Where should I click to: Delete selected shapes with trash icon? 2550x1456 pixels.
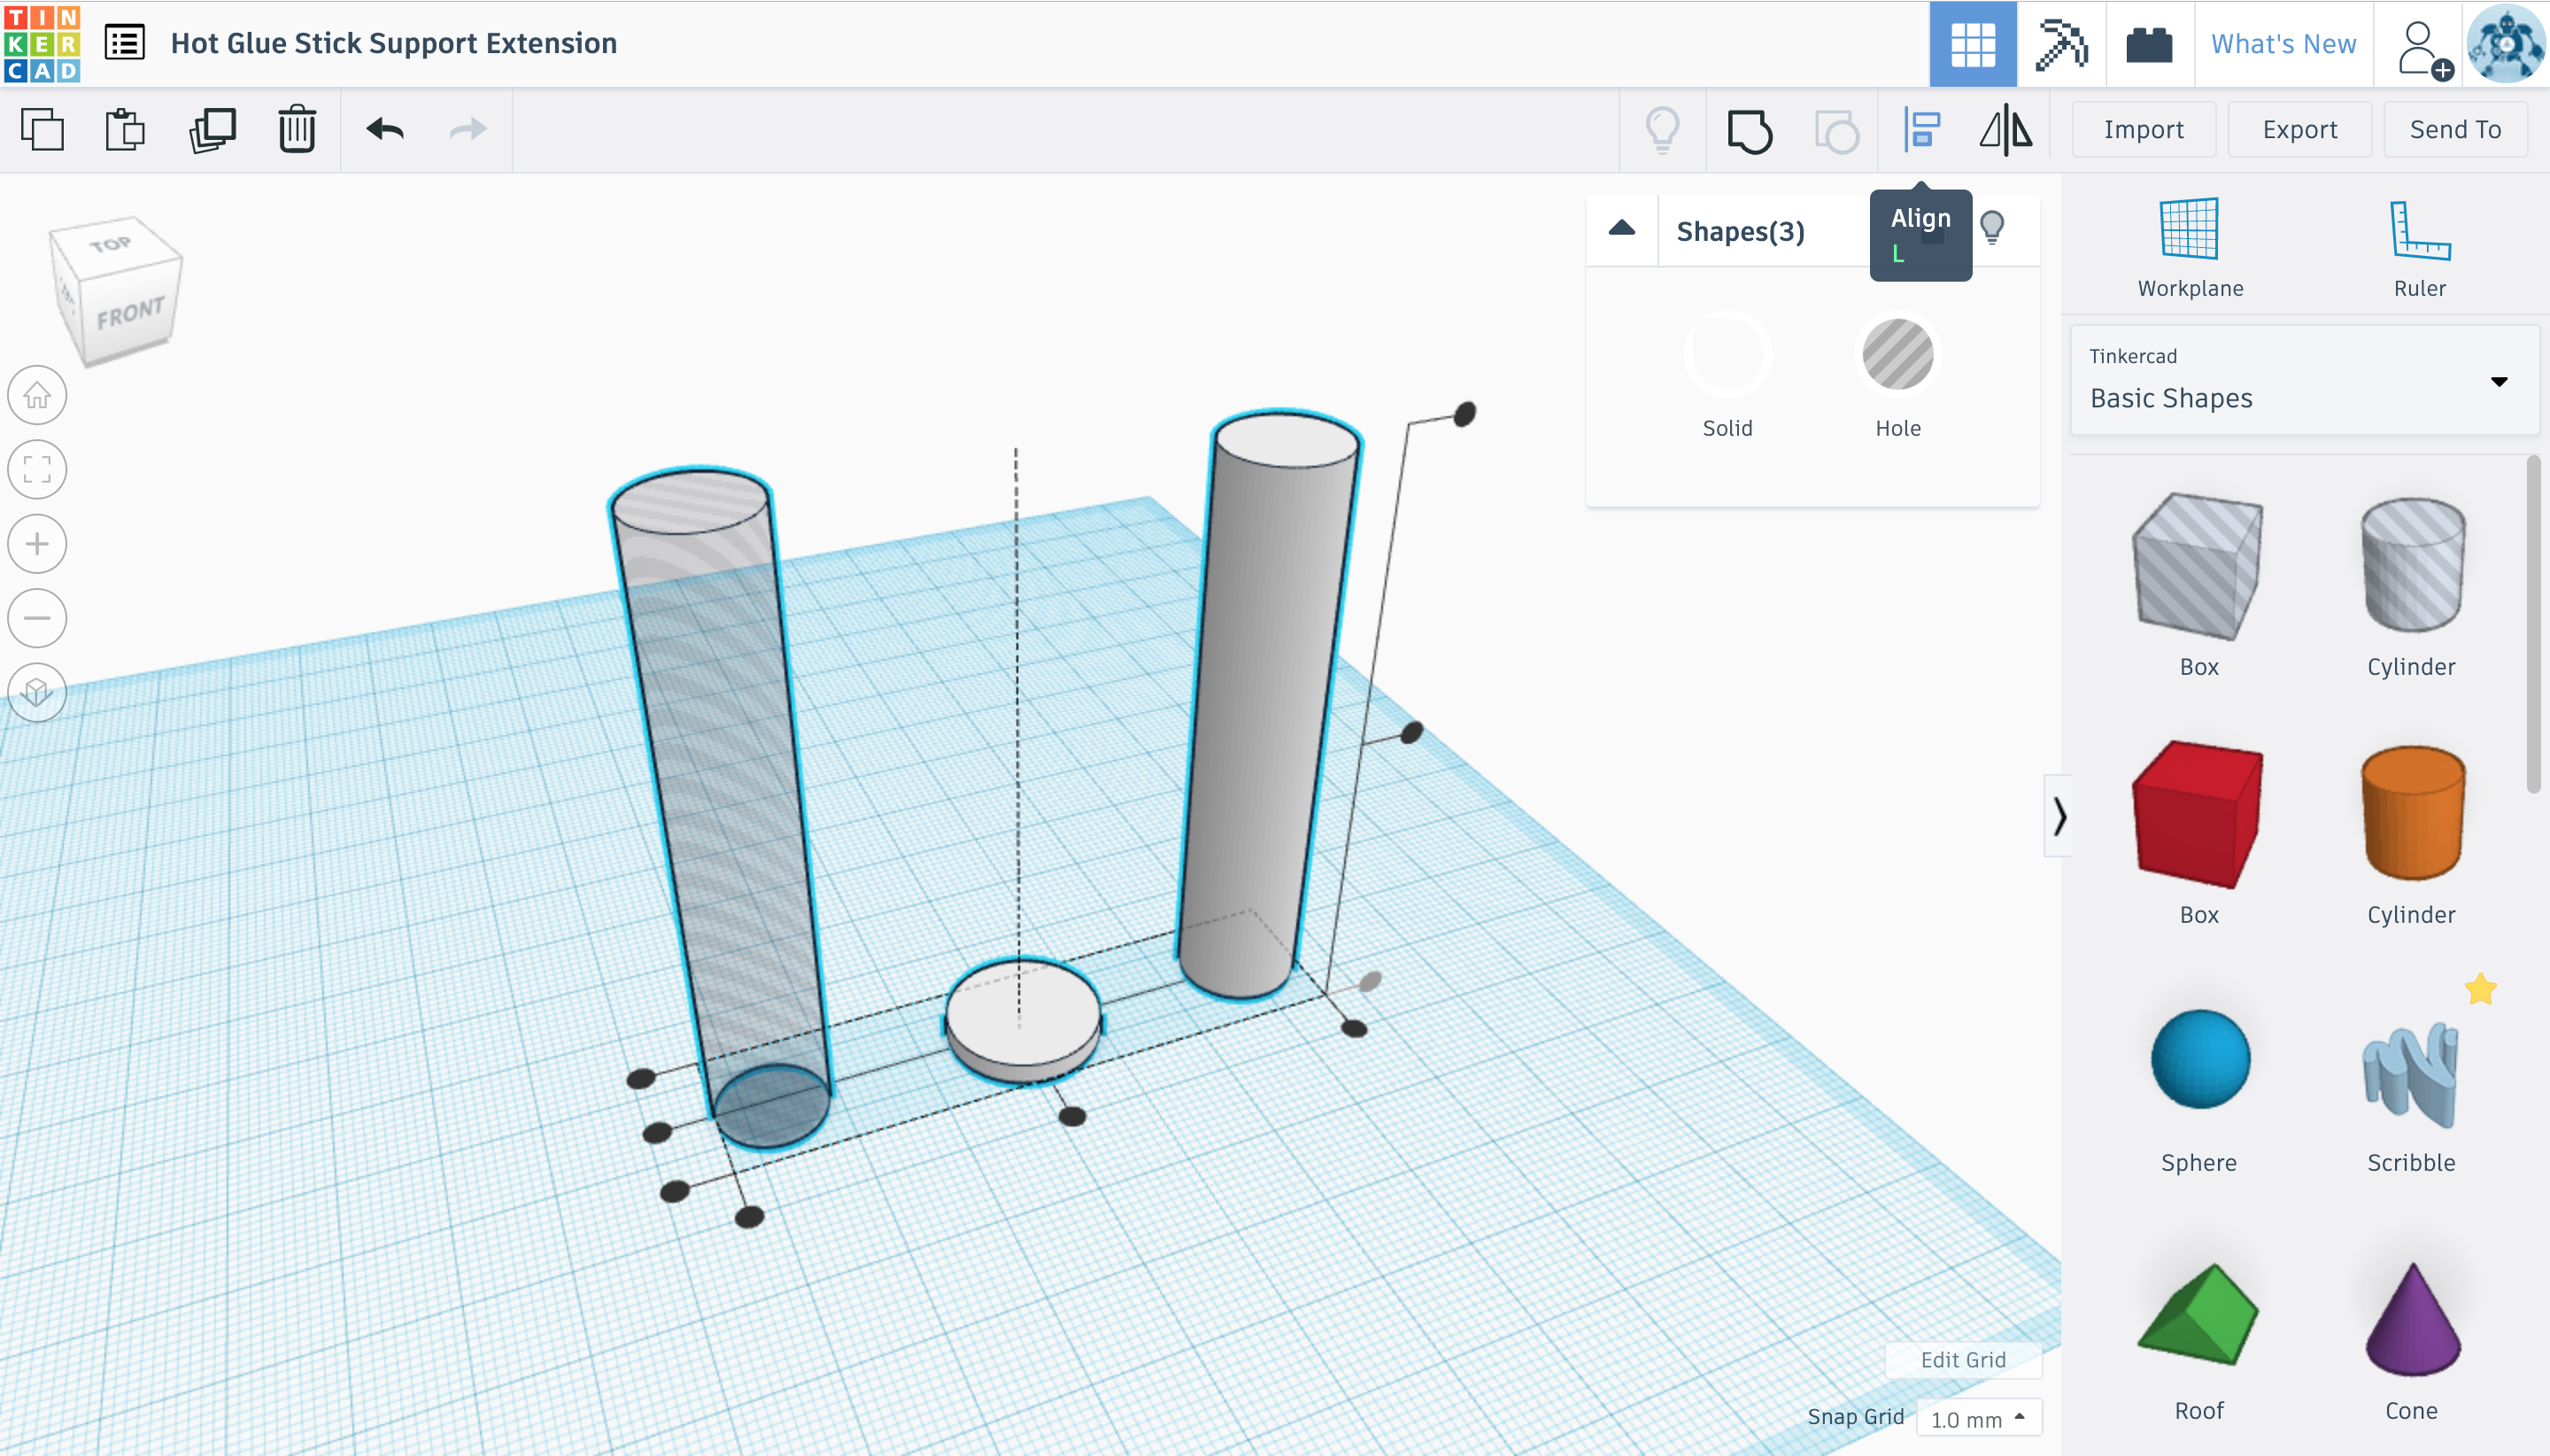[x=297, y=130]
